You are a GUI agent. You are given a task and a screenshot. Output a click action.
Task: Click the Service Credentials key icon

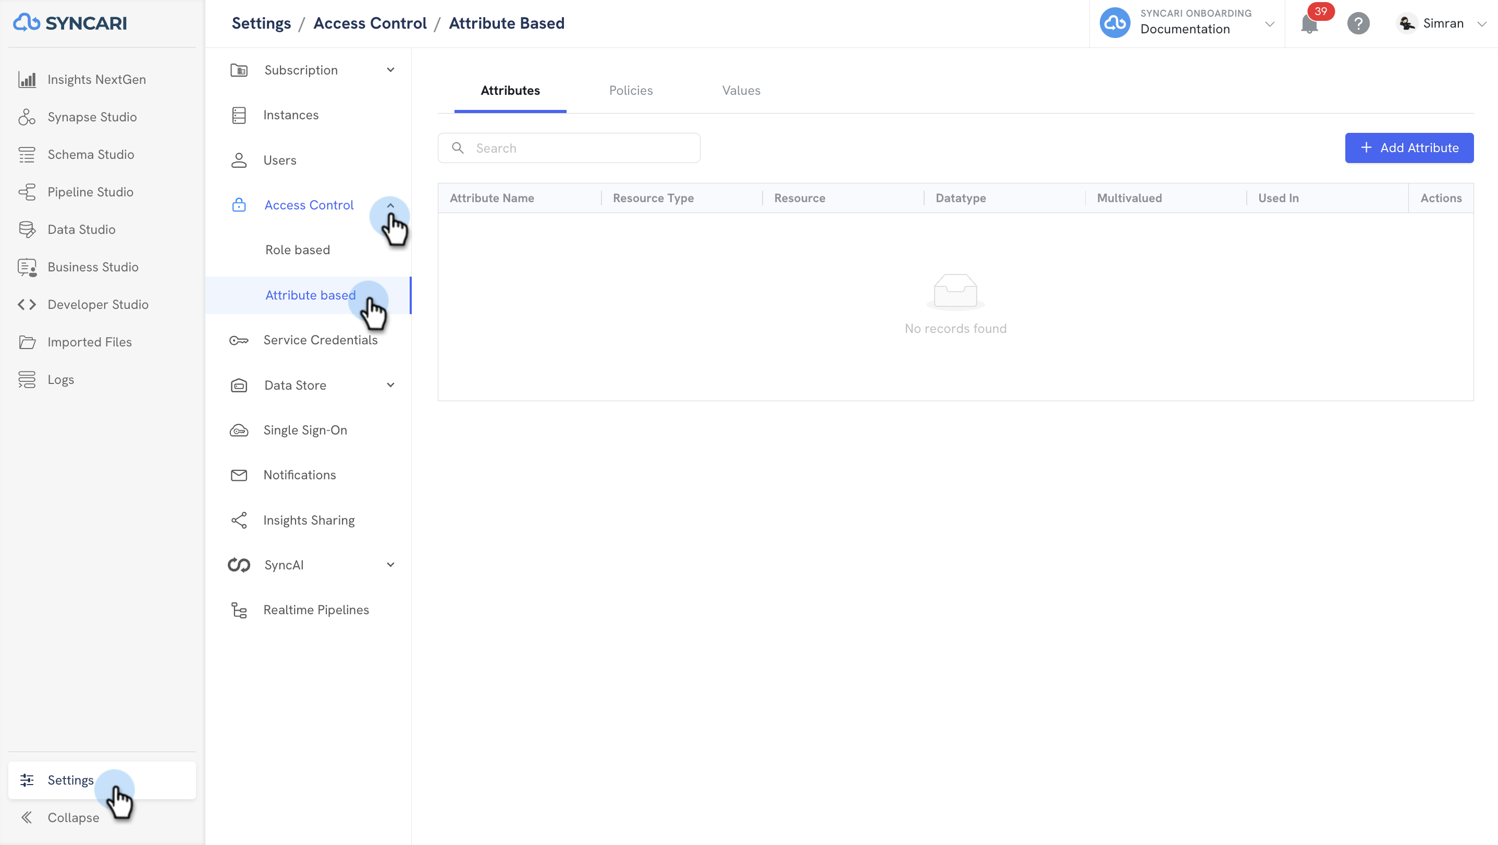(239, 341)
